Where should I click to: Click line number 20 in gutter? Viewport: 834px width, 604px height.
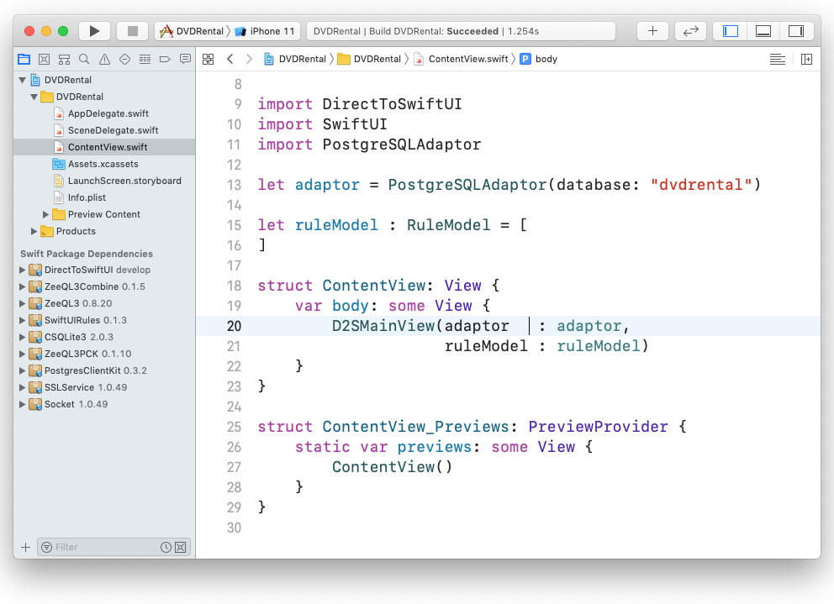[x=234, y=326]
